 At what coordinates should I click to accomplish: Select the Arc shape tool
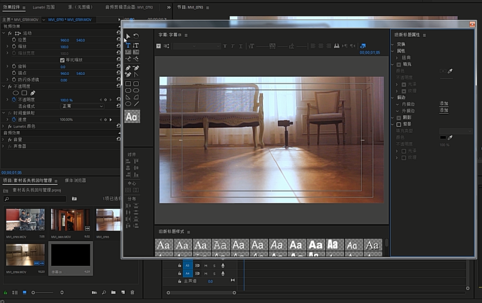136,97
